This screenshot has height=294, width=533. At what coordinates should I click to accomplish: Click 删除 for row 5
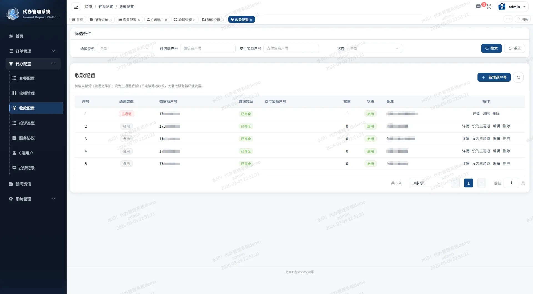[506, 163]
